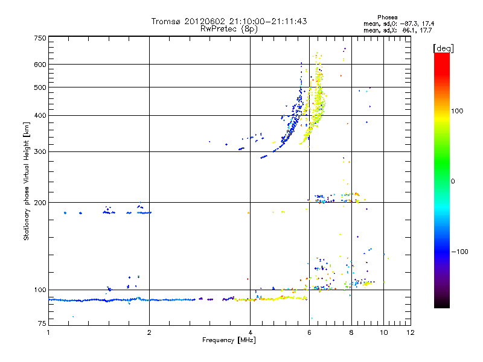Click the y-axis "300" tick label
This screenshot has width=483, height=362.
(40, 152)
